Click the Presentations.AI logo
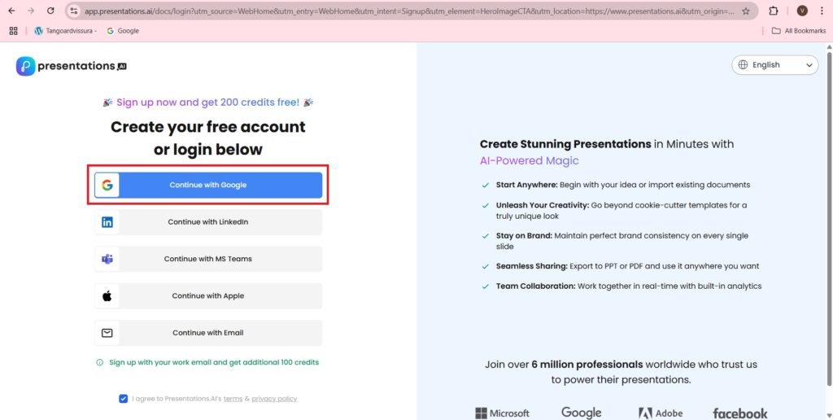 click(x=72, y=66)
